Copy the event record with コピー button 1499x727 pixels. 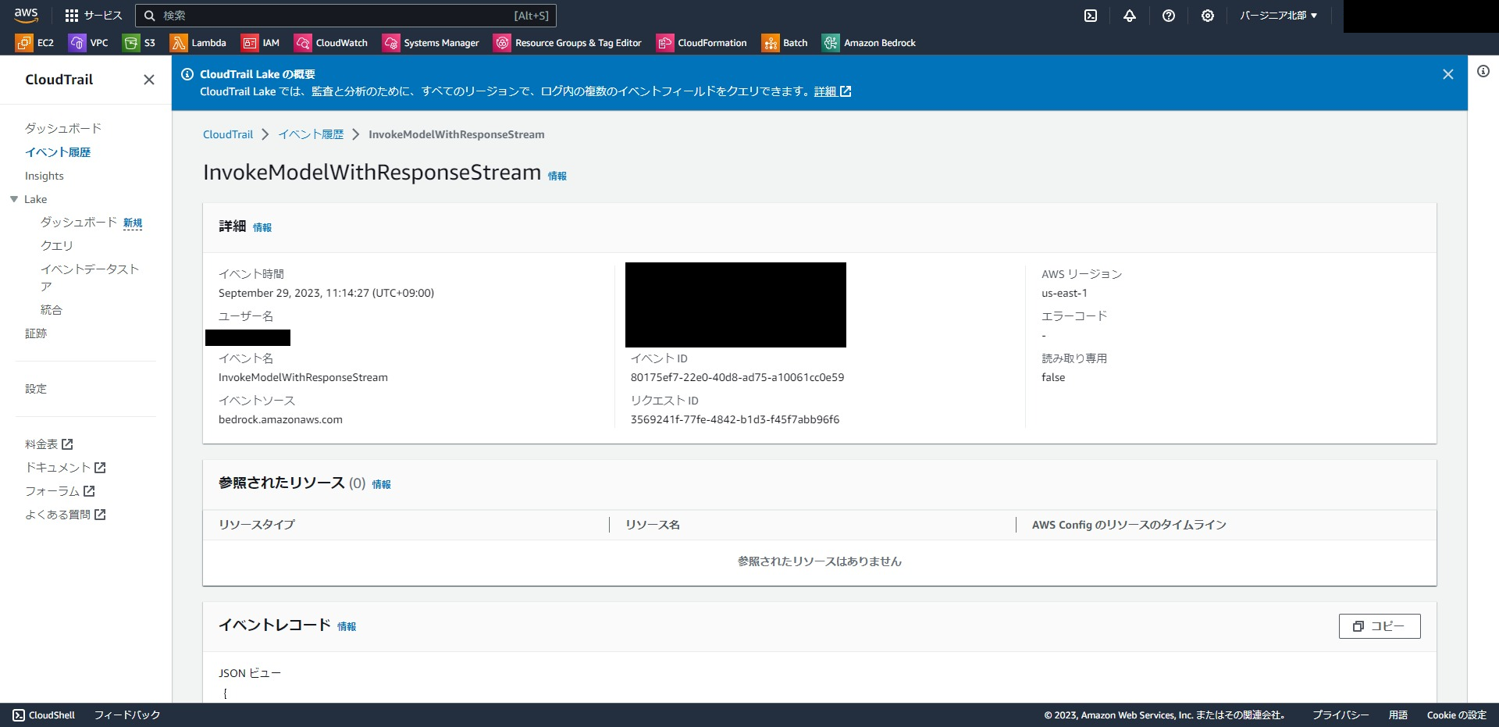(1380, 626)
